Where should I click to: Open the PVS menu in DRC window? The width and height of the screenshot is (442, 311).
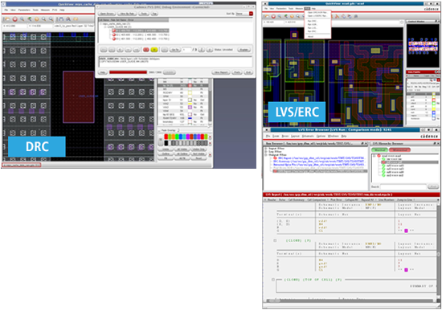coord(55,10)
